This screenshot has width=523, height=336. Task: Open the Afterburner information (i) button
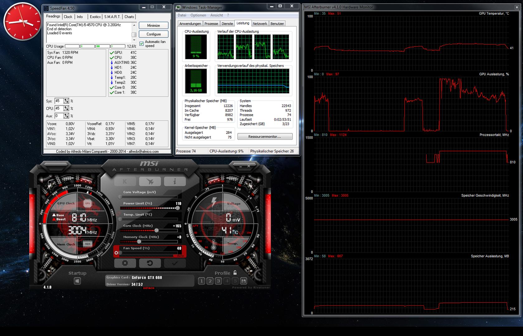tap(175, 182)
